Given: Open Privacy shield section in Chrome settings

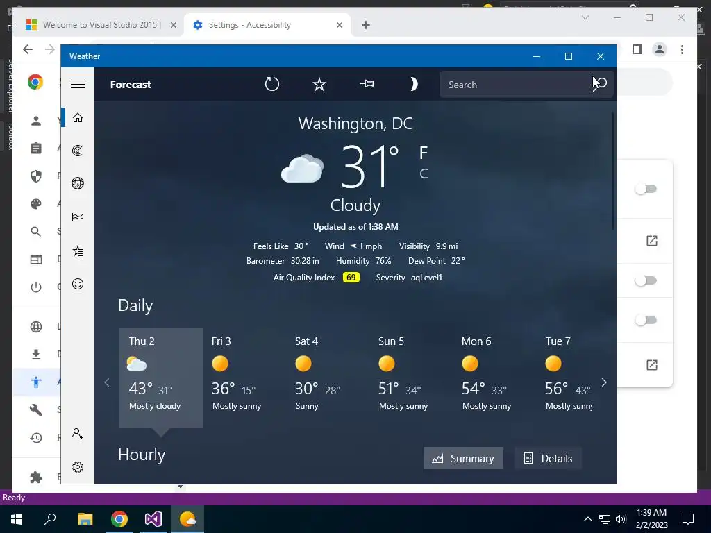Looking at the screenshot, I should pyautogui.click(x=36, y=176).
